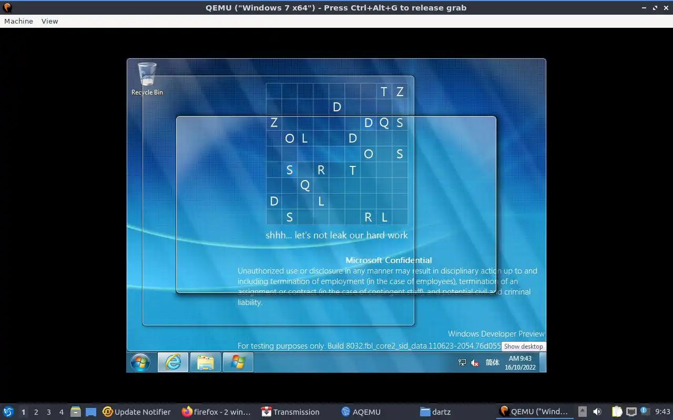Switch to the firefox taskbar entry
This screenshot has width=673, height=420.
point(217,412)
